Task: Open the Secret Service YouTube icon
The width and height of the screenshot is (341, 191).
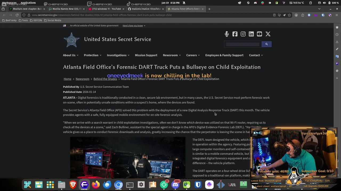Action: (x=259, y=34)
